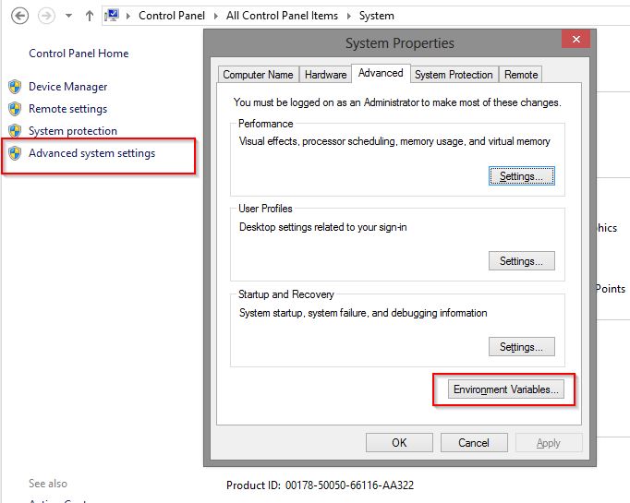Click the shield icon beside System protection

click(x=15, y=131)
